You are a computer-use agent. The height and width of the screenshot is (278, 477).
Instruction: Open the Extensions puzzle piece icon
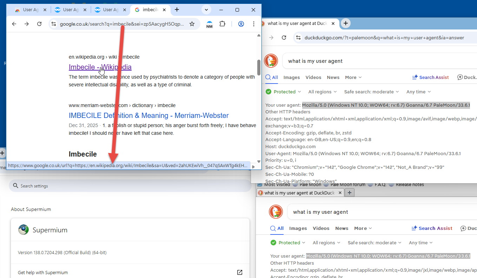point(222,24)
